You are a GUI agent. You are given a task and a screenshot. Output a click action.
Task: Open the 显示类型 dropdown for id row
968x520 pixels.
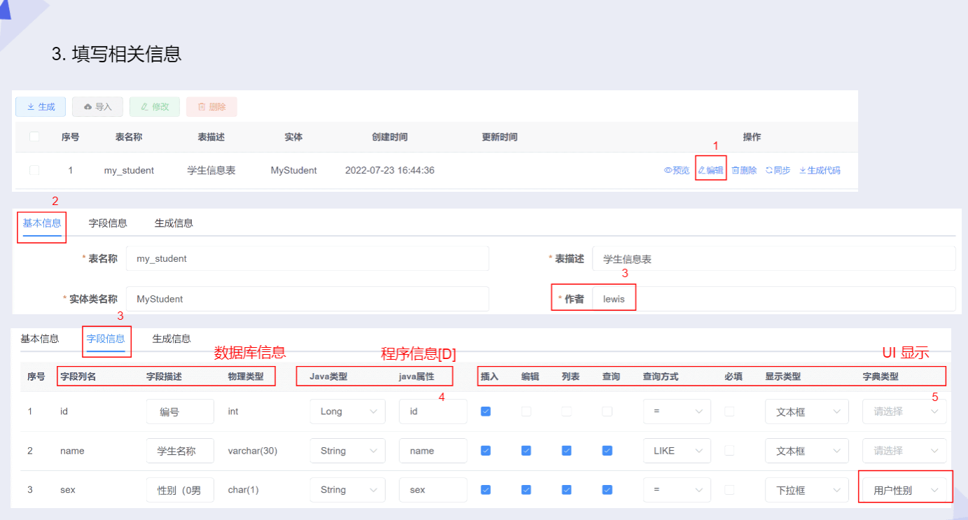806,412
